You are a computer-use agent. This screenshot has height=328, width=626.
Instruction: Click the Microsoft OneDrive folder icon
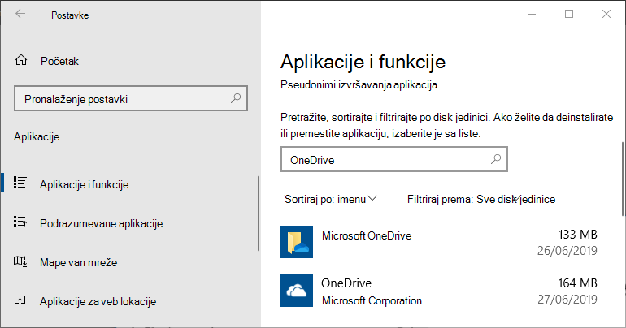[x=297, y=242]
